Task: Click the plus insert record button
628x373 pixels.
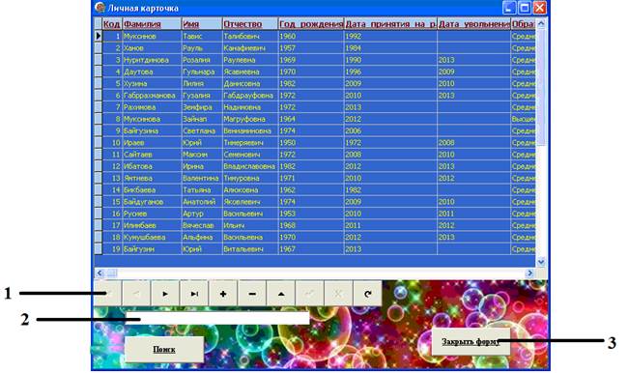Action: (x=223, y=294)
